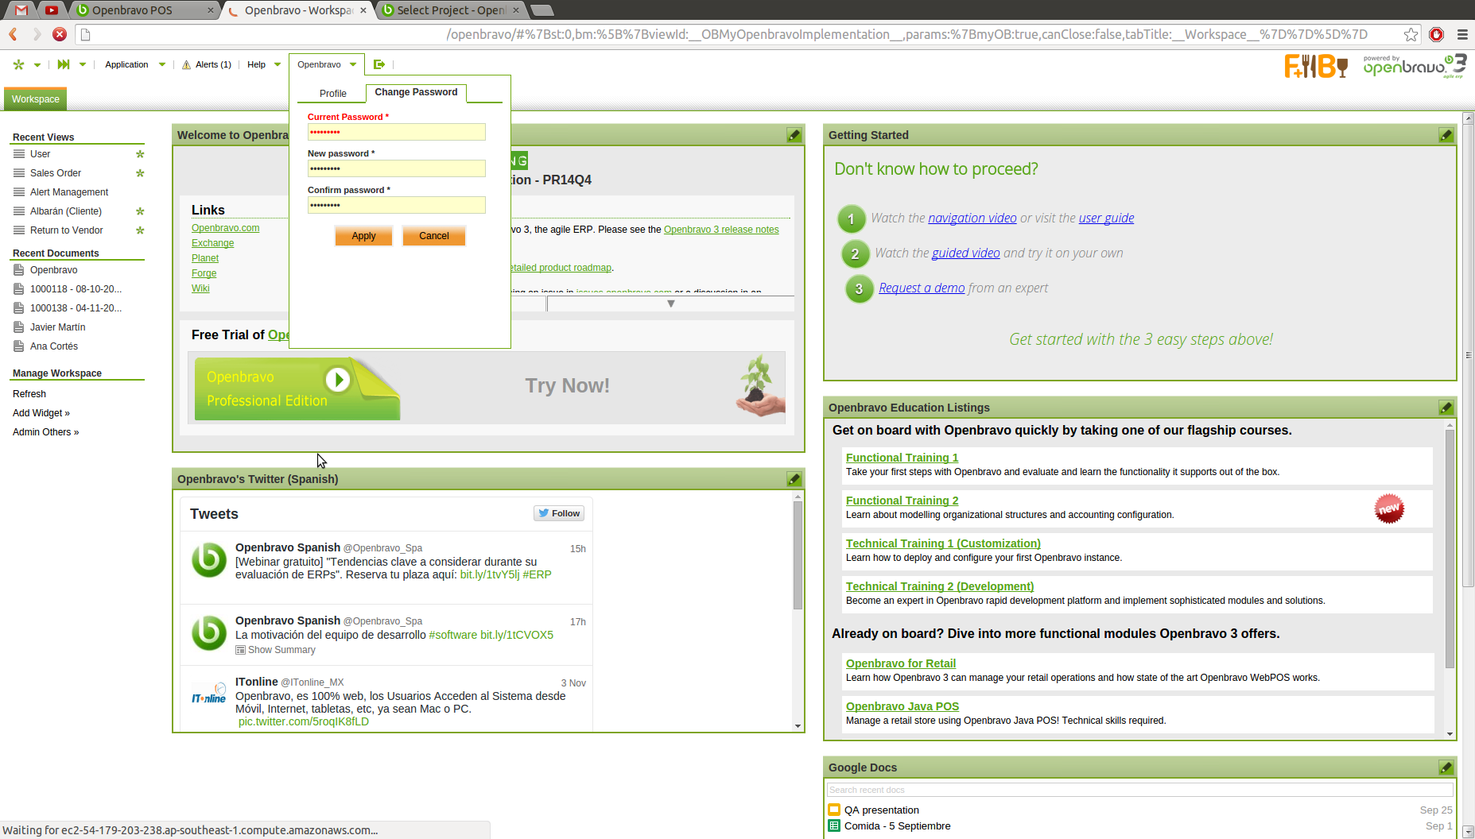1475x839 pixels.
Task: Open the Workspace tab
Action: click(x=36, y=99)
